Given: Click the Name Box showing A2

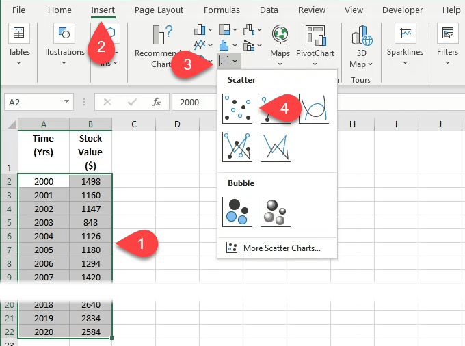Looking at the screenshot, I should [39, 102].
